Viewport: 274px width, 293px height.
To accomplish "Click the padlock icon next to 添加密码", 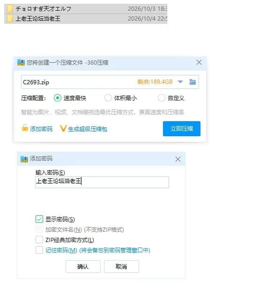I will [25, 128].
